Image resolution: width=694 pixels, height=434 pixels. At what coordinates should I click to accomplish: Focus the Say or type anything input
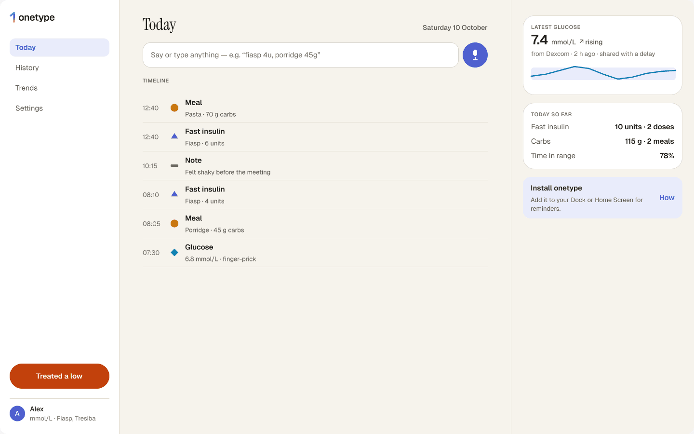(x=301, y=55)
